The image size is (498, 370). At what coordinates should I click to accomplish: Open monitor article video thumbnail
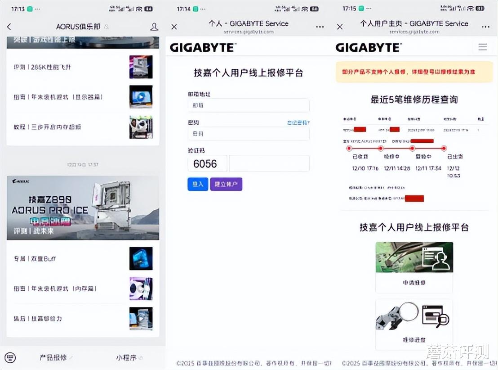[x=141, y=97]
